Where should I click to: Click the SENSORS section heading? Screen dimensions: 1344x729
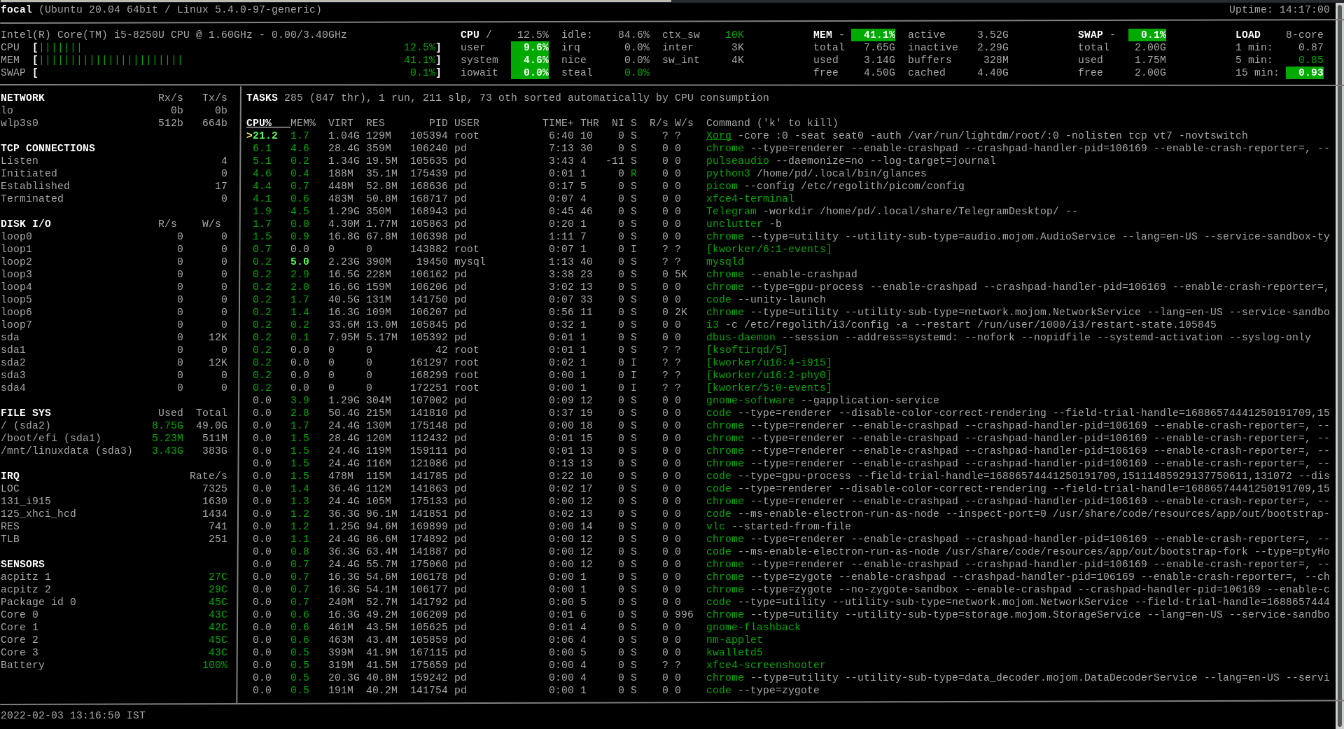pyautogui.click(x=22, y=564)
